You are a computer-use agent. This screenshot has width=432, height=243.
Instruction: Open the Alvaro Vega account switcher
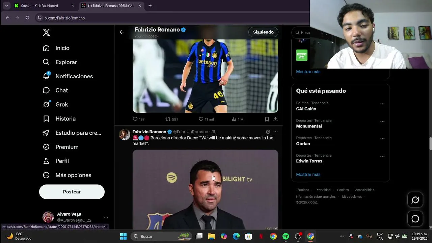point(75,217)
